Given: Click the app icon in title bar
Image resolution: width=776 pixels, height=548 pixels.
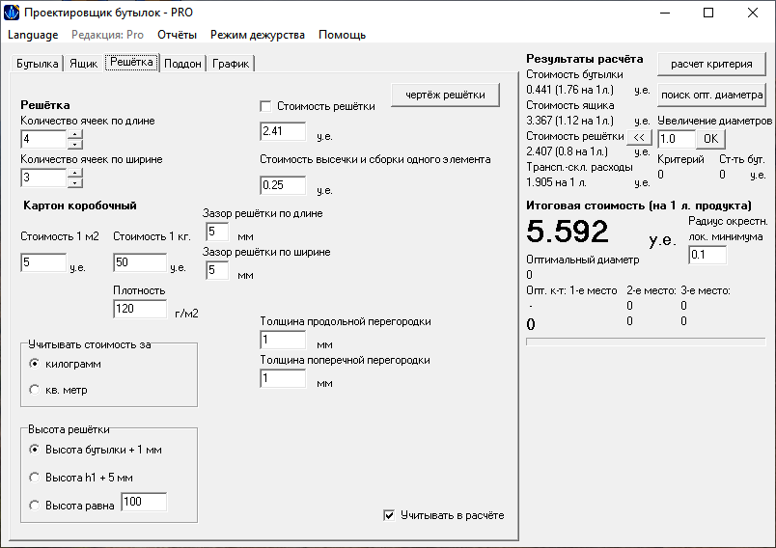Looking at the screenshot, I should click(12, 12).
